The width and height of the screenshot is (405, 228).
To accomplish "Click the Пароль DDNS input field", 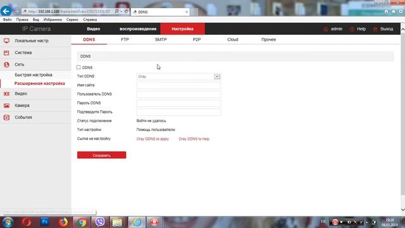I will click(178, 103).
